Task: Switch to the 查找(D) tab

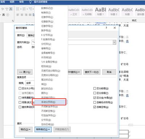Action: point(21,35)
